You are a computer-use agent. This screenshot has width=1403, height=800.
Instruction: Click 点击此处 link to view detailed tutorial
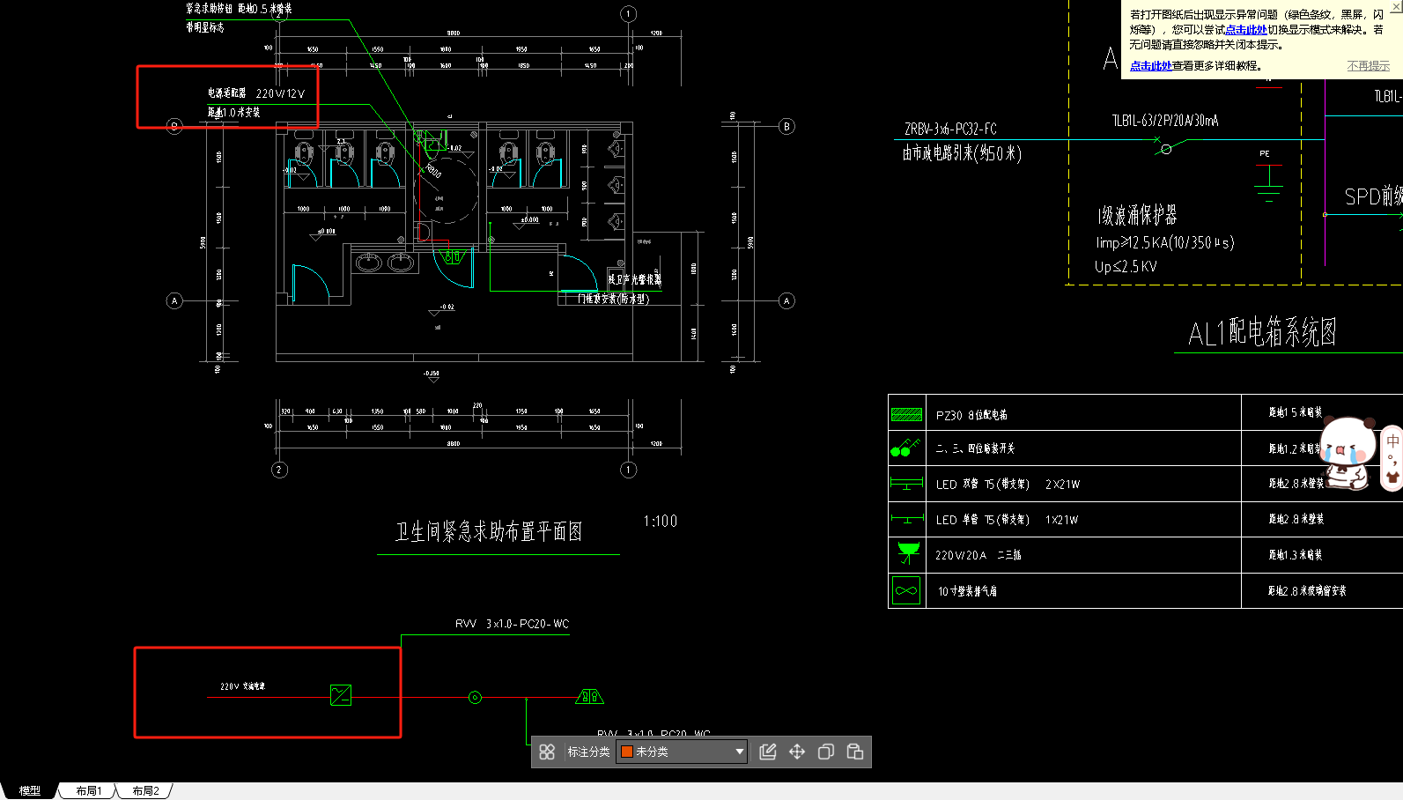point(1150,66)
